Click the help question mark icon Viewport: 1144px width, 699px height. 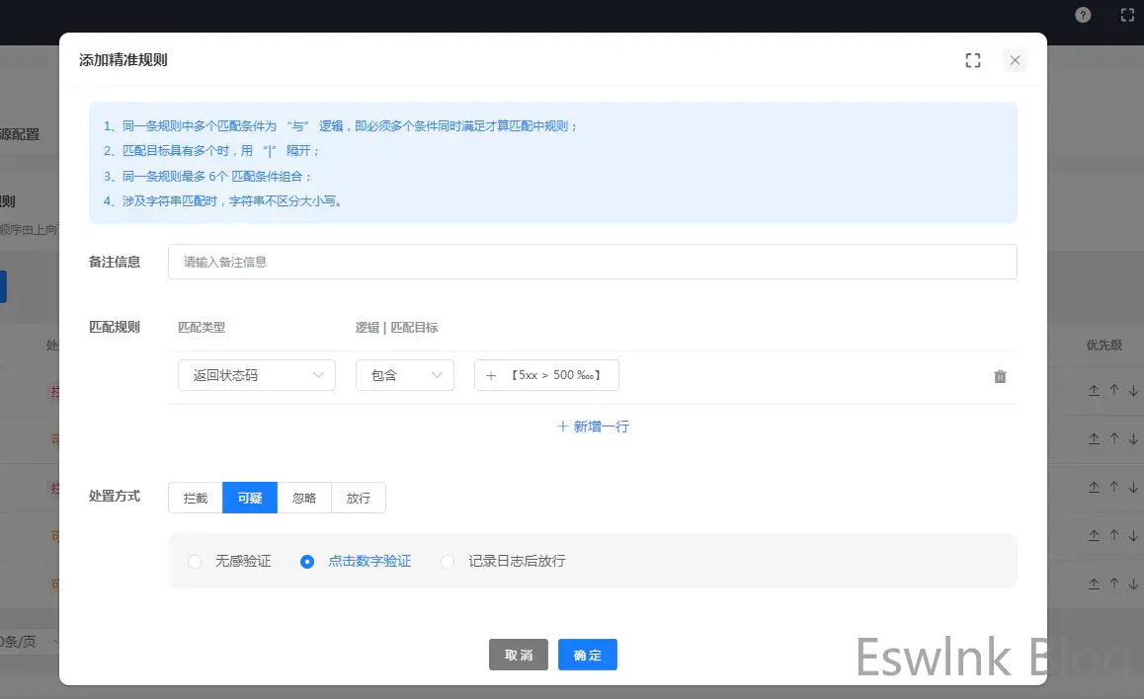1083,15
